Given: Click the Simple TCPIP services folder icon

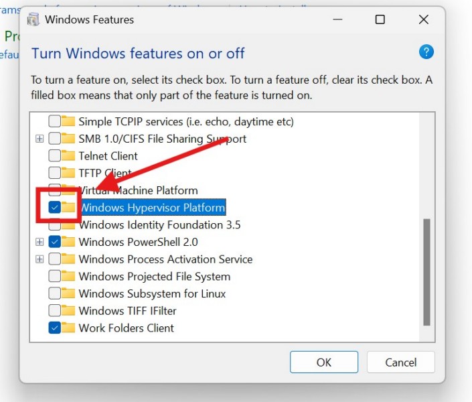Looking at the screenshot, I should pos(68,121).
